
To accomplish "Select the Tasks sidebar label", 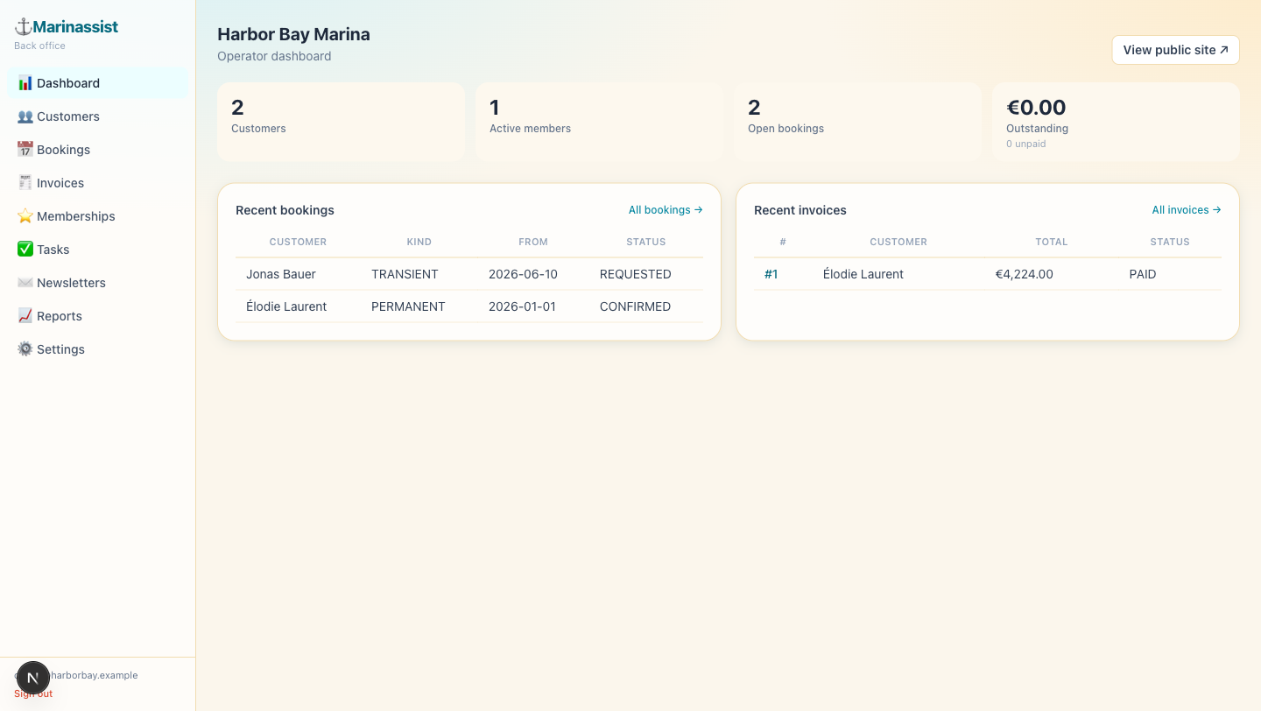I will pos(53,250).
